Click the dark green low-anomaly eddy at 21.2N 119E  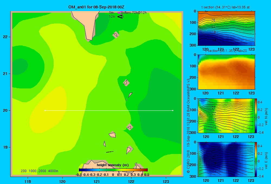[20, 67]
